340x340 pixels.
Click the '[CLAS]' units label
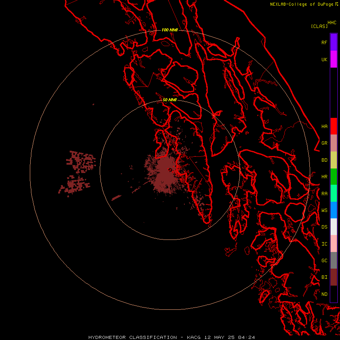coord(319,26)
